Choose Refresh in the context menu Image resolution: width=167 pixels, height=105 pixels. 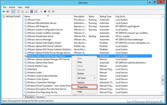[x=84, y=82]
